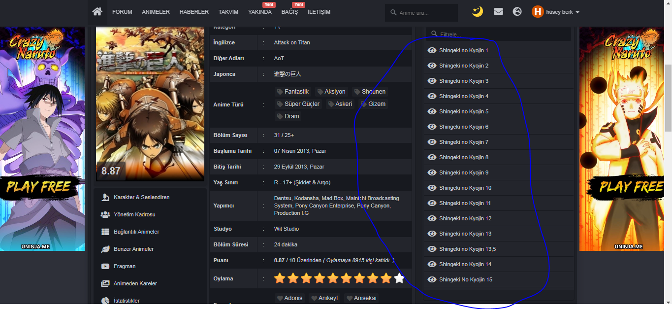Open the messages envelope icon
The image size is (672, 309).
[498, 11]
